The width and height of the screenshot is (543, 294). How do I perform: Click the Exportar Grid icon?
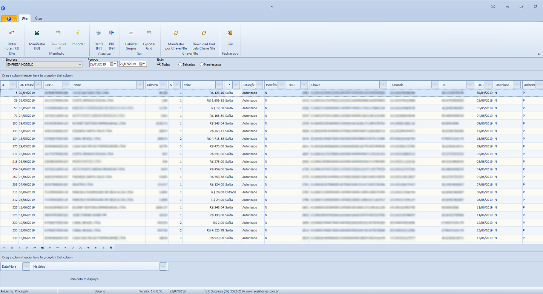click(149, 33)
